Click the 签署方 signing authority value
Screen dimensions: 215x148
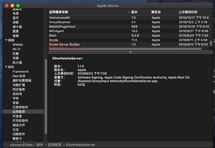tap(133, 77)
